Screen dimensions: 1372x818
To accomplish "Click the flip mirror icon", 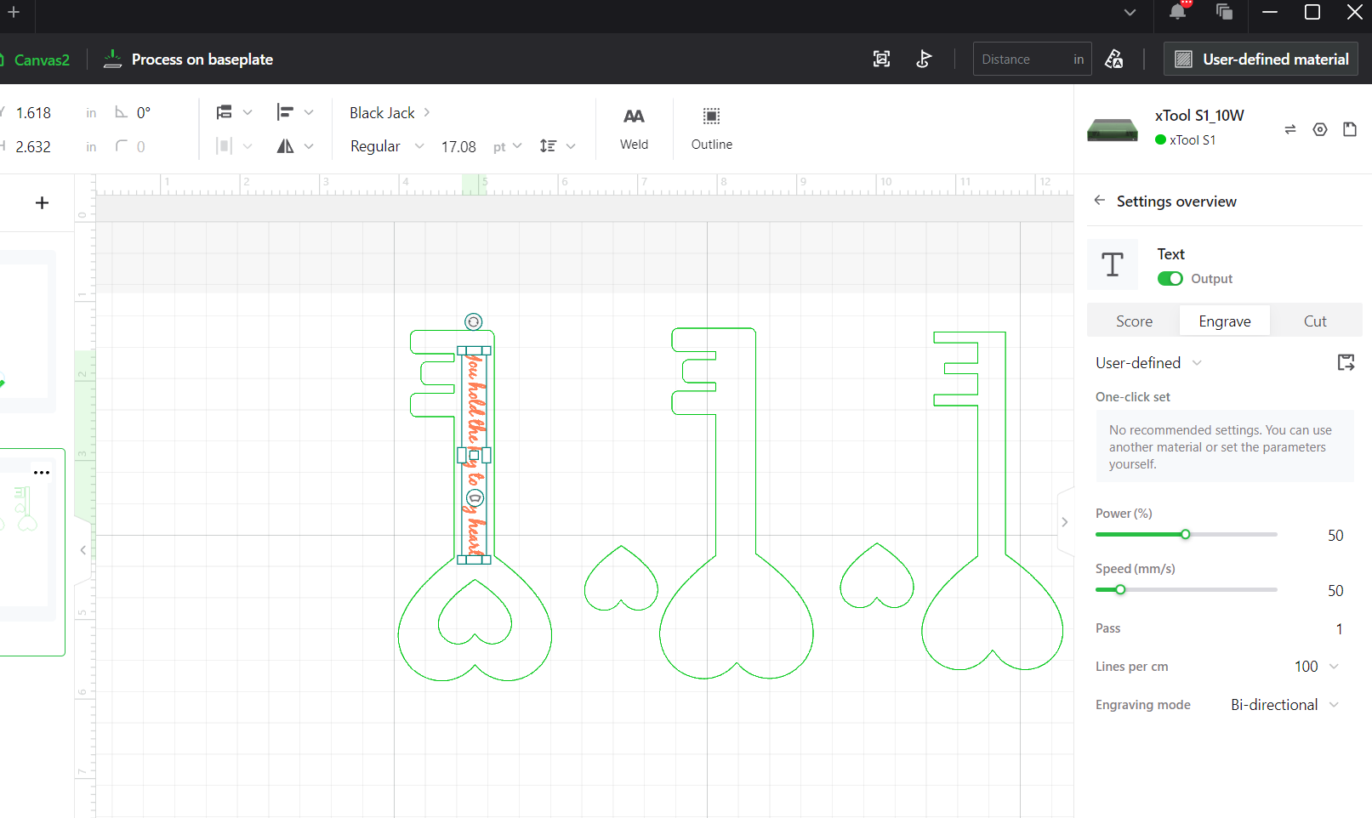I will 285,146.
